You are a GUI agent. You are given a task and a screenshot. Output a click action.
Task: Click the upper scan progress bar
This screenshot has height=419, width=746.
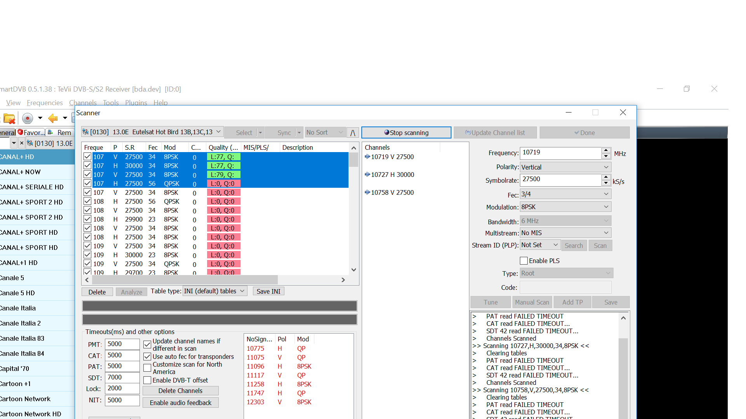coord(220,306)
